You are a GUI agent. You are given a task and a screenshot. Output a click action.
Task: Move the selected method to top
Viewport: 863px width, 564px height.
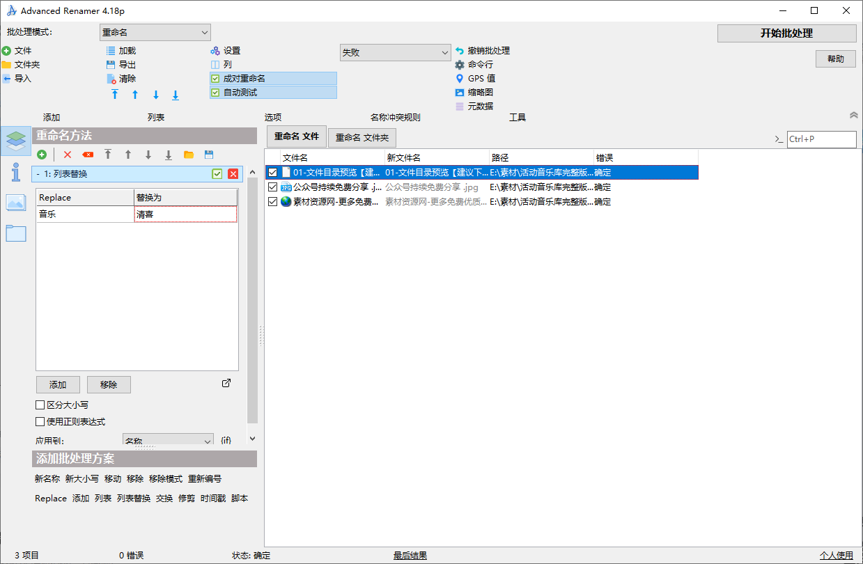(x=108, y=155)
